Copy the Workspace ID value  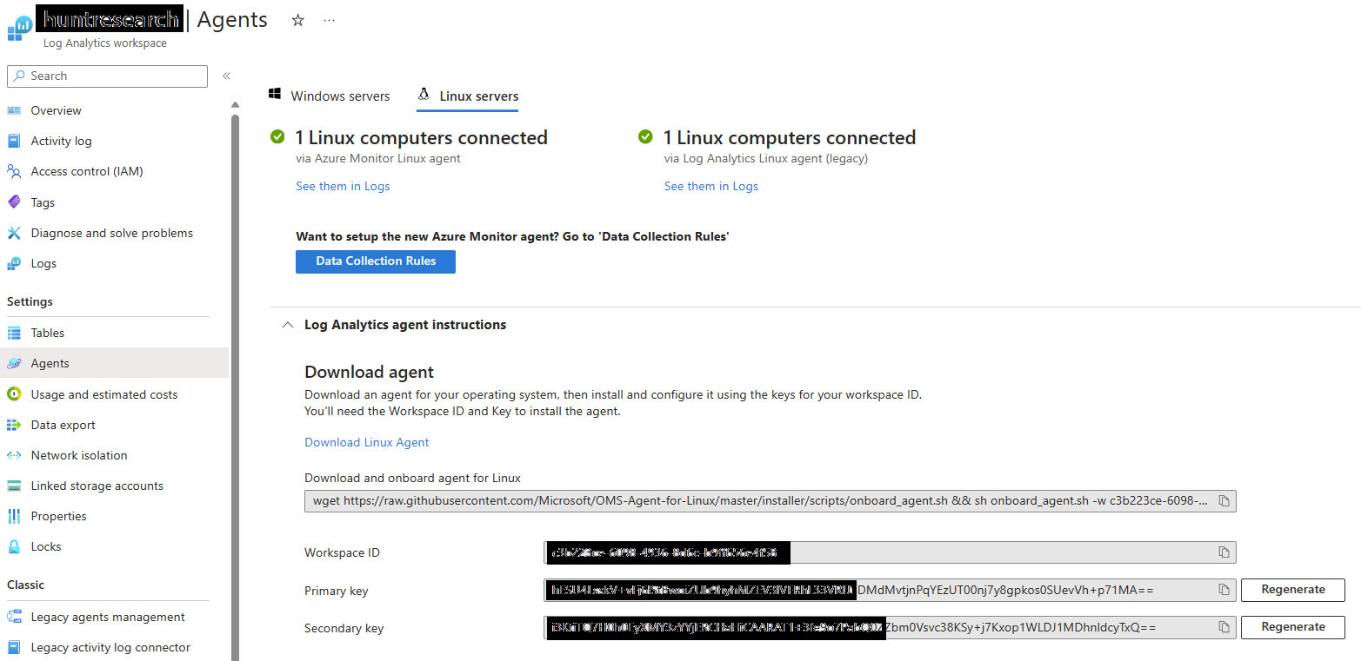point(1224,552)
